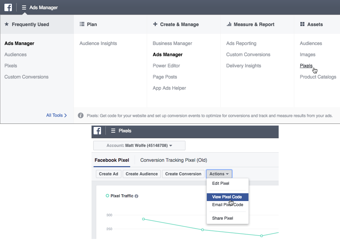
Task: Open Account Matt Wolfe dropdown
Action: coord(139,146)
